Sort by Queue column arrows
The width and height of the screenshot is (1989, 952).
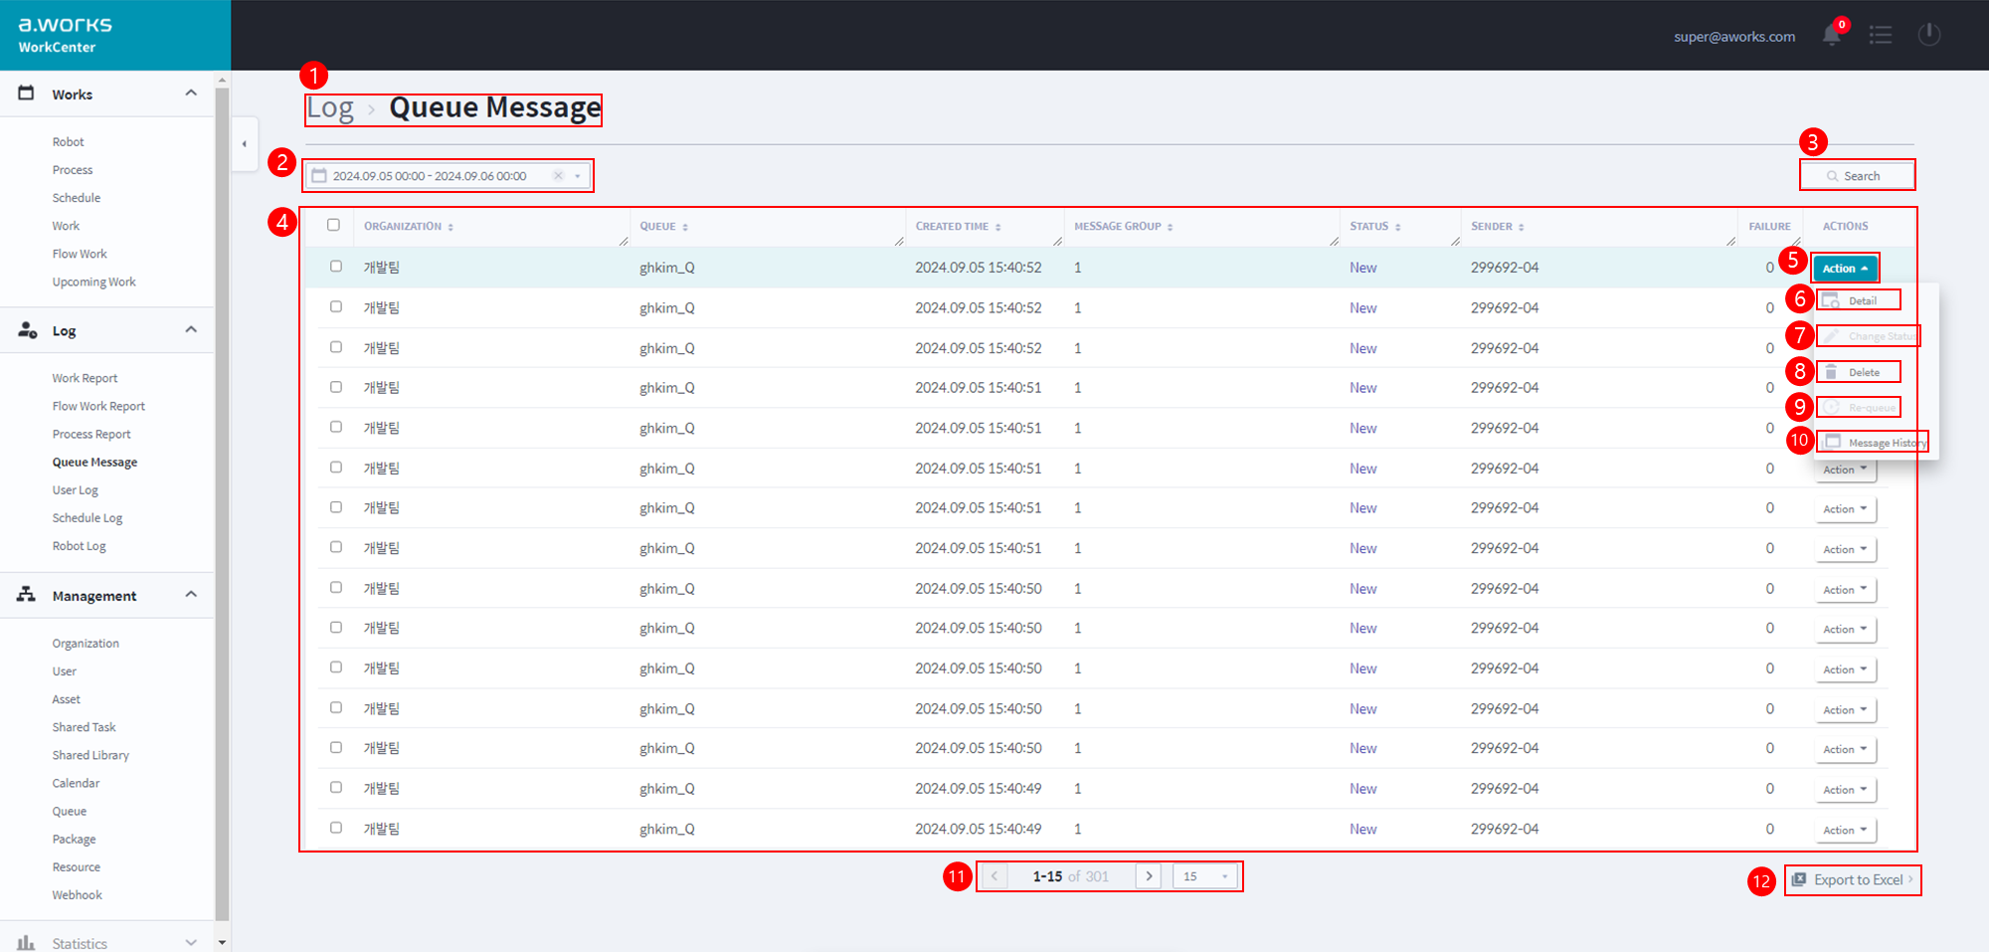[x=685, y=228]
